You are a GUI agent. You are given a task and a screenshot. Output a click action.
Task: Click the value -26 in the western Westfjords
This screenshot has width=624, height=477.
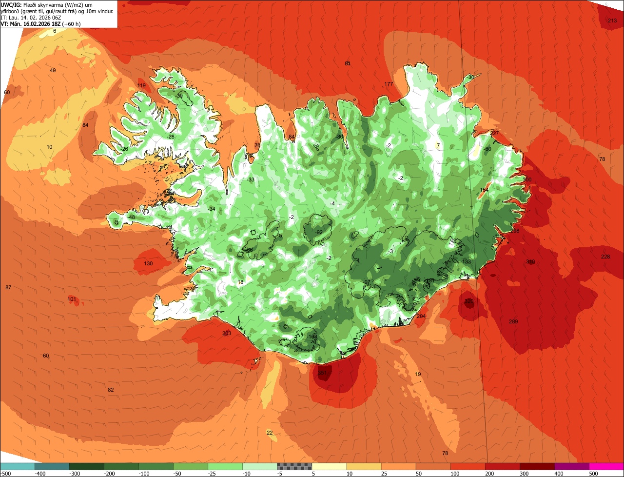coord(124,149)
